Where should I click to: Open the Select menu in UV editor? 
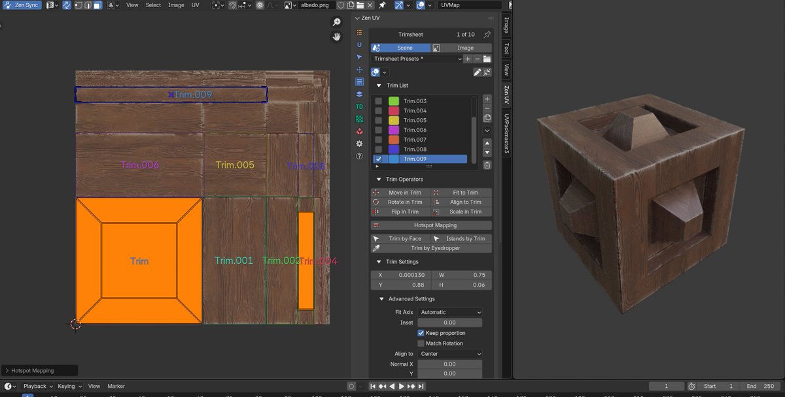[x=153, y=5]
